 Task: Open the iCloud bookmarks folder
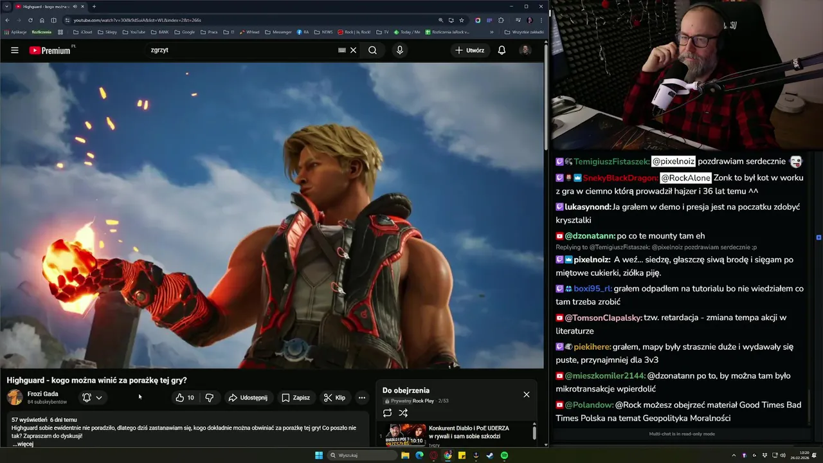pos(83,32)
